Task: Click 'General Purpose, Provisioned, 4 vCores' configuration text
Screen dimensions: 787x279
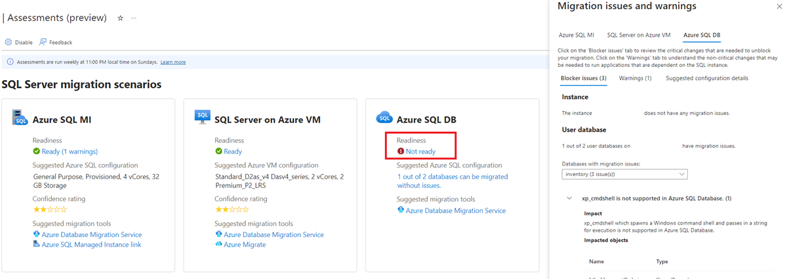Action: point(96,181)
